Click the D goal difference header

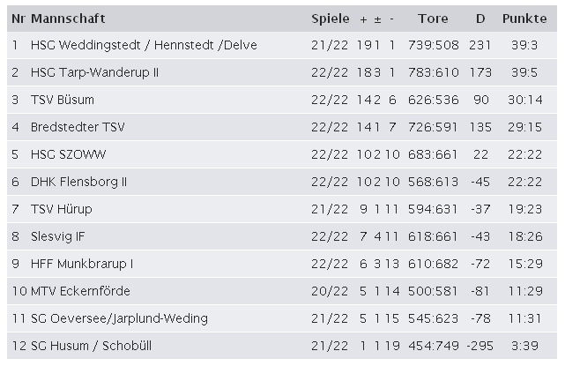480,19
